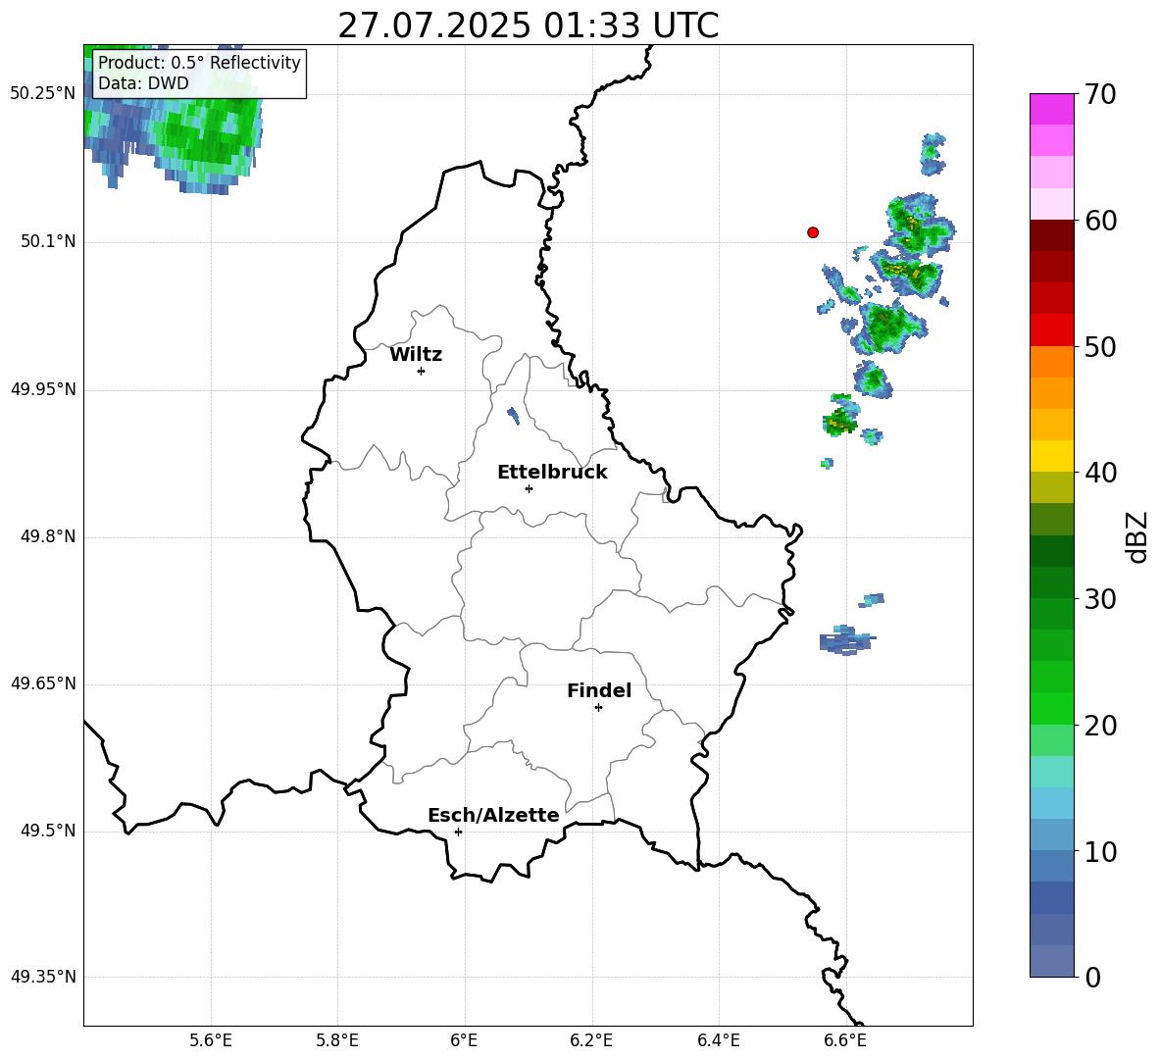This screenshot has width=1161, height=1060.
Task: Click the 49.65°N latitude label
Action: [43, 683]
